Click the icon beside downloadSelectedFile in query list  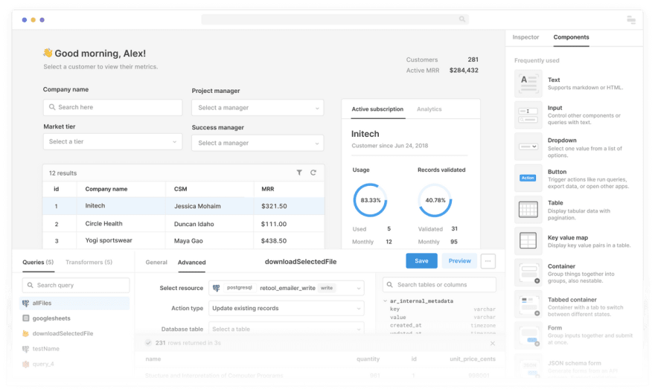25,333
